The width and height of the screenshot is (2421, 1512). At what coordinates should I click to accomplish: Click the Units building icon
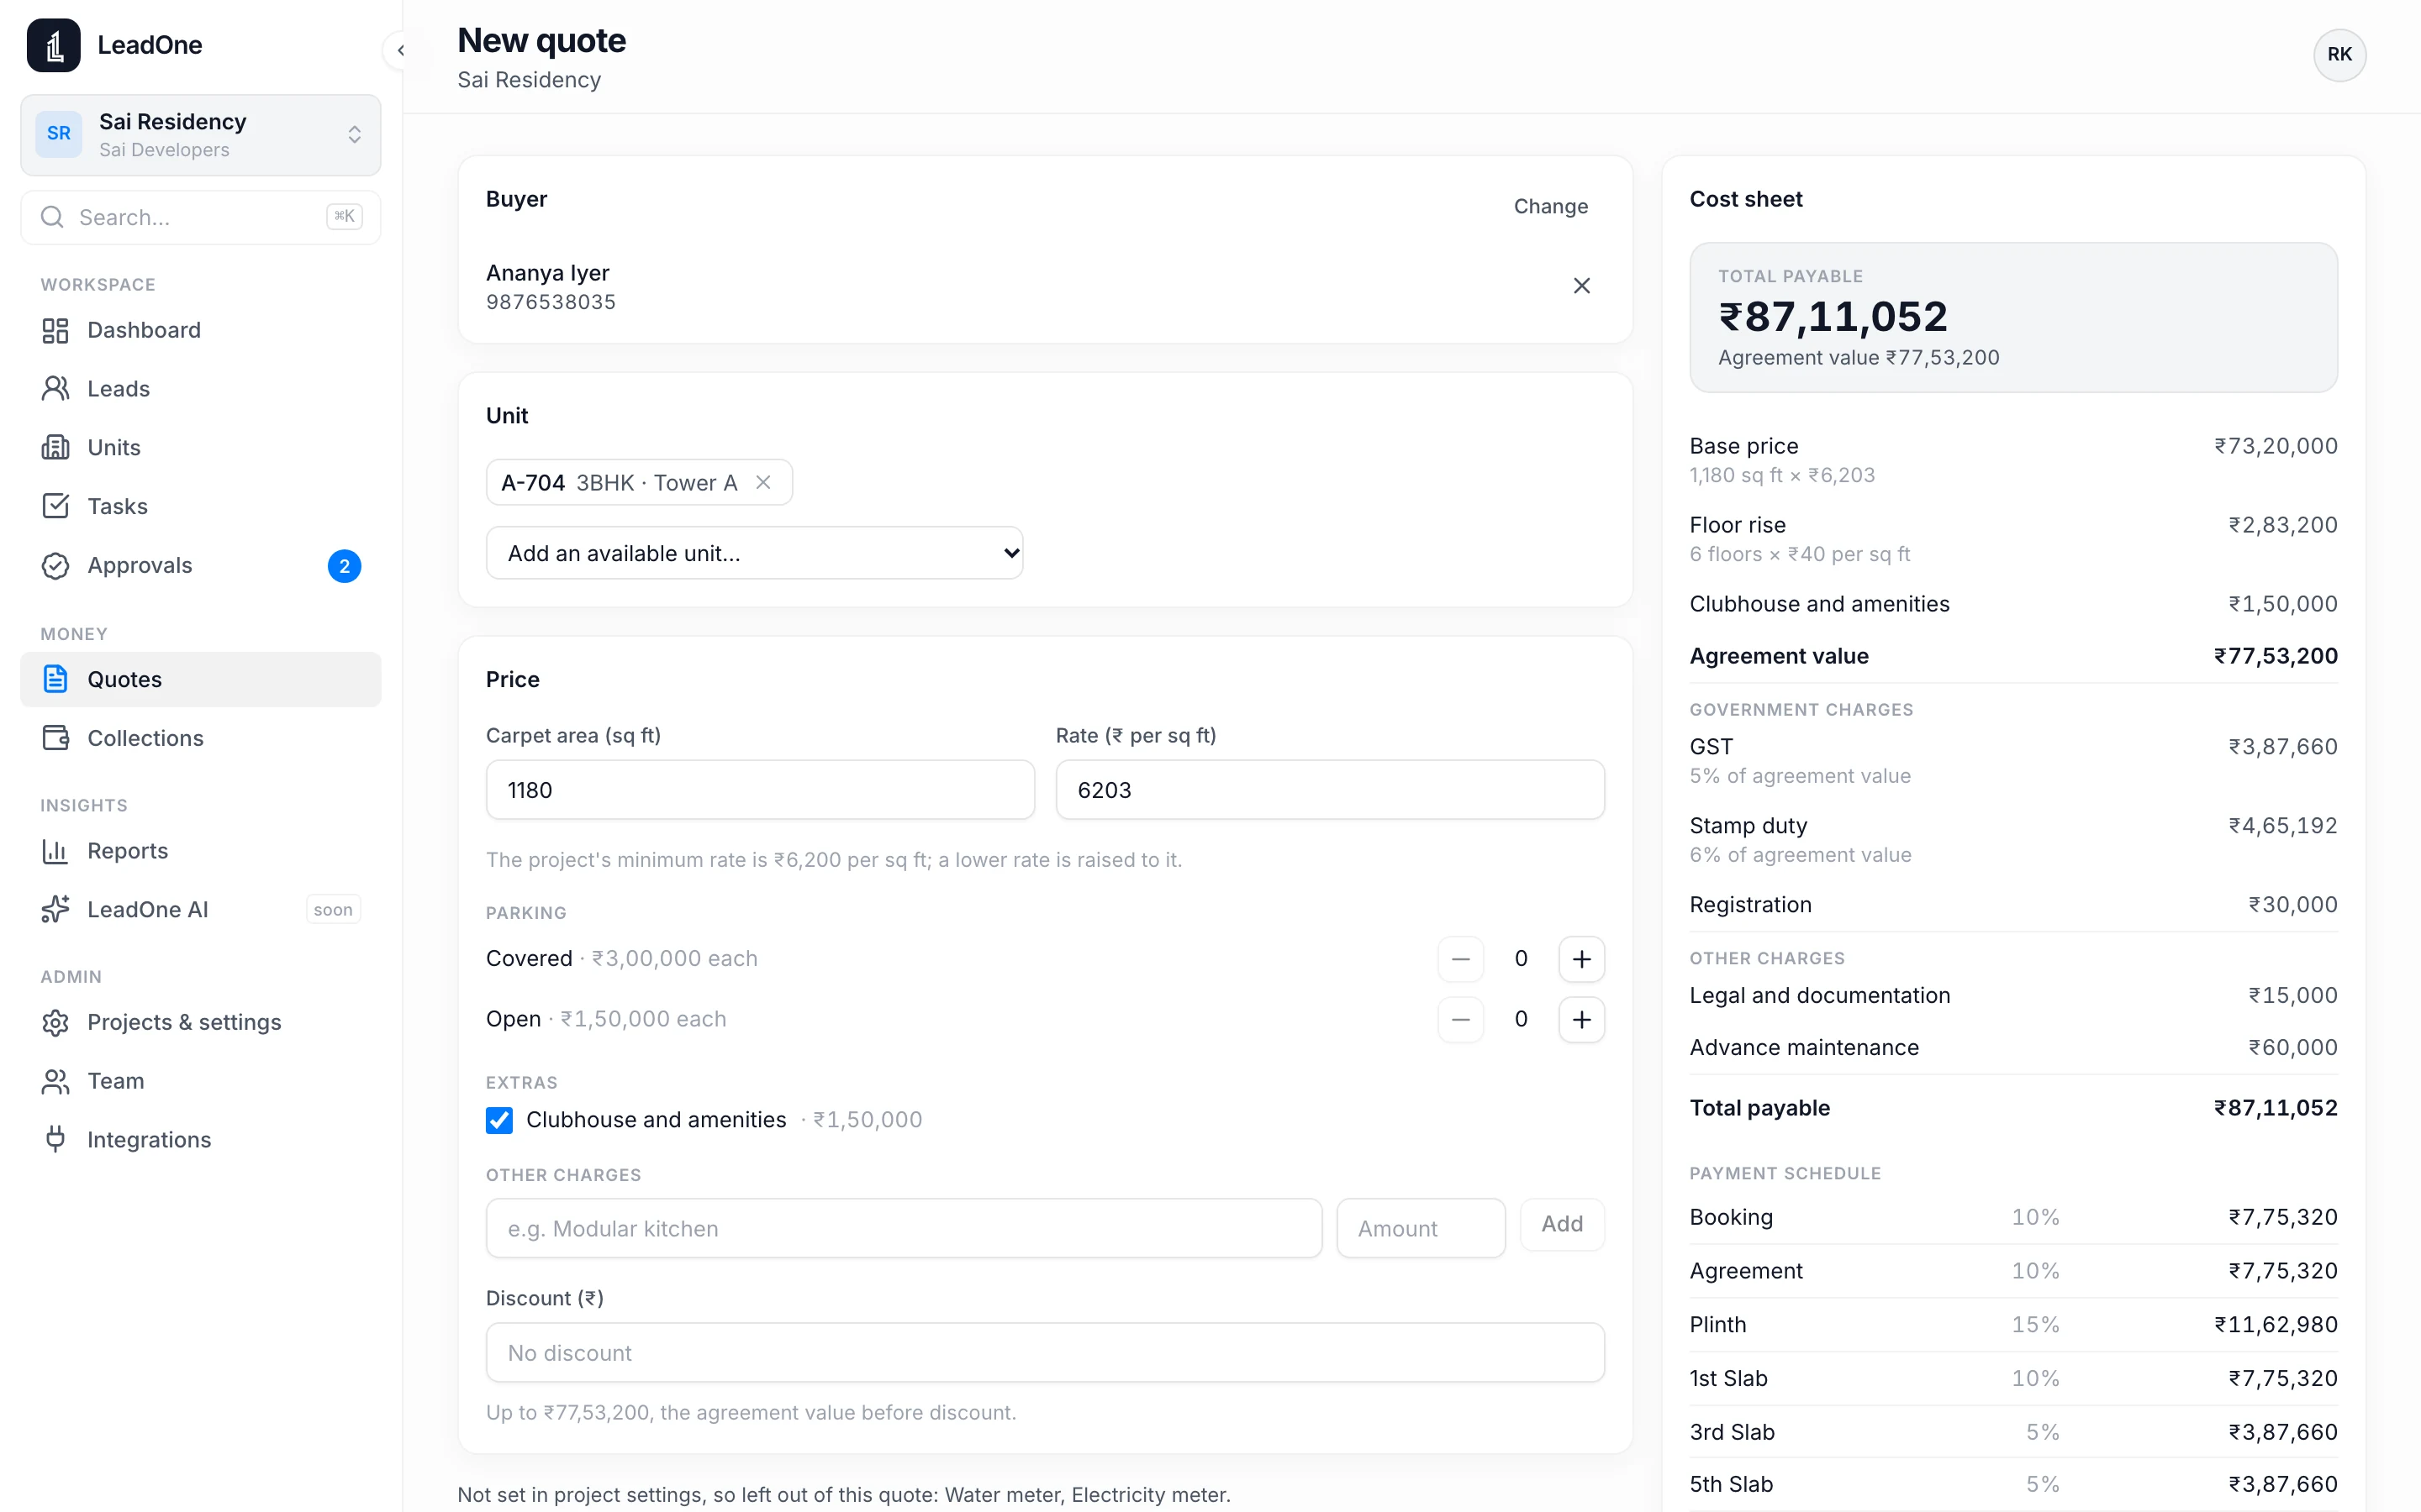point(55,447)
